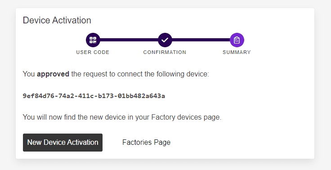Click the QR code User Code step icon
The height and width of the screenshot is (170, 331).
(93, 40)
